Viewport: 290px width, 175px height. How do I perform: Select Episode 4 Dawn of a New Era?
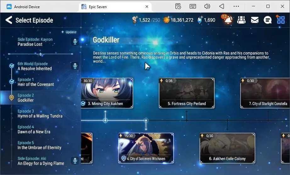[40, 130]
